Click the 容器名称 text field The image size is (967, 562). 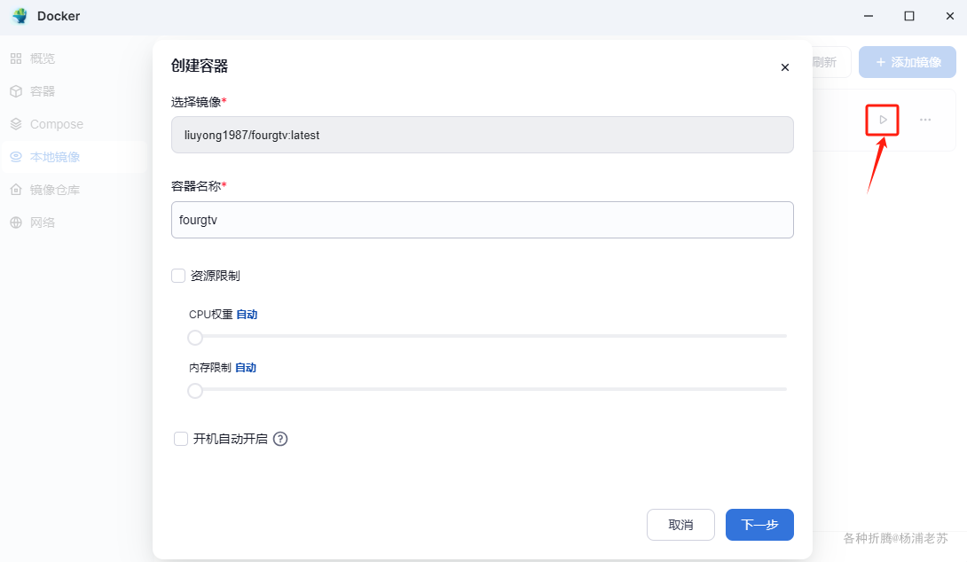coord(482,220)
